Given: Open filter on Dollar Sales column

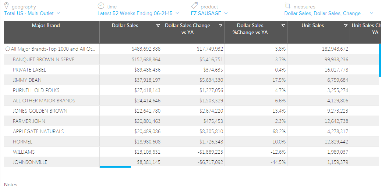Looking at the screenshot, I should (x=158, y=26).
